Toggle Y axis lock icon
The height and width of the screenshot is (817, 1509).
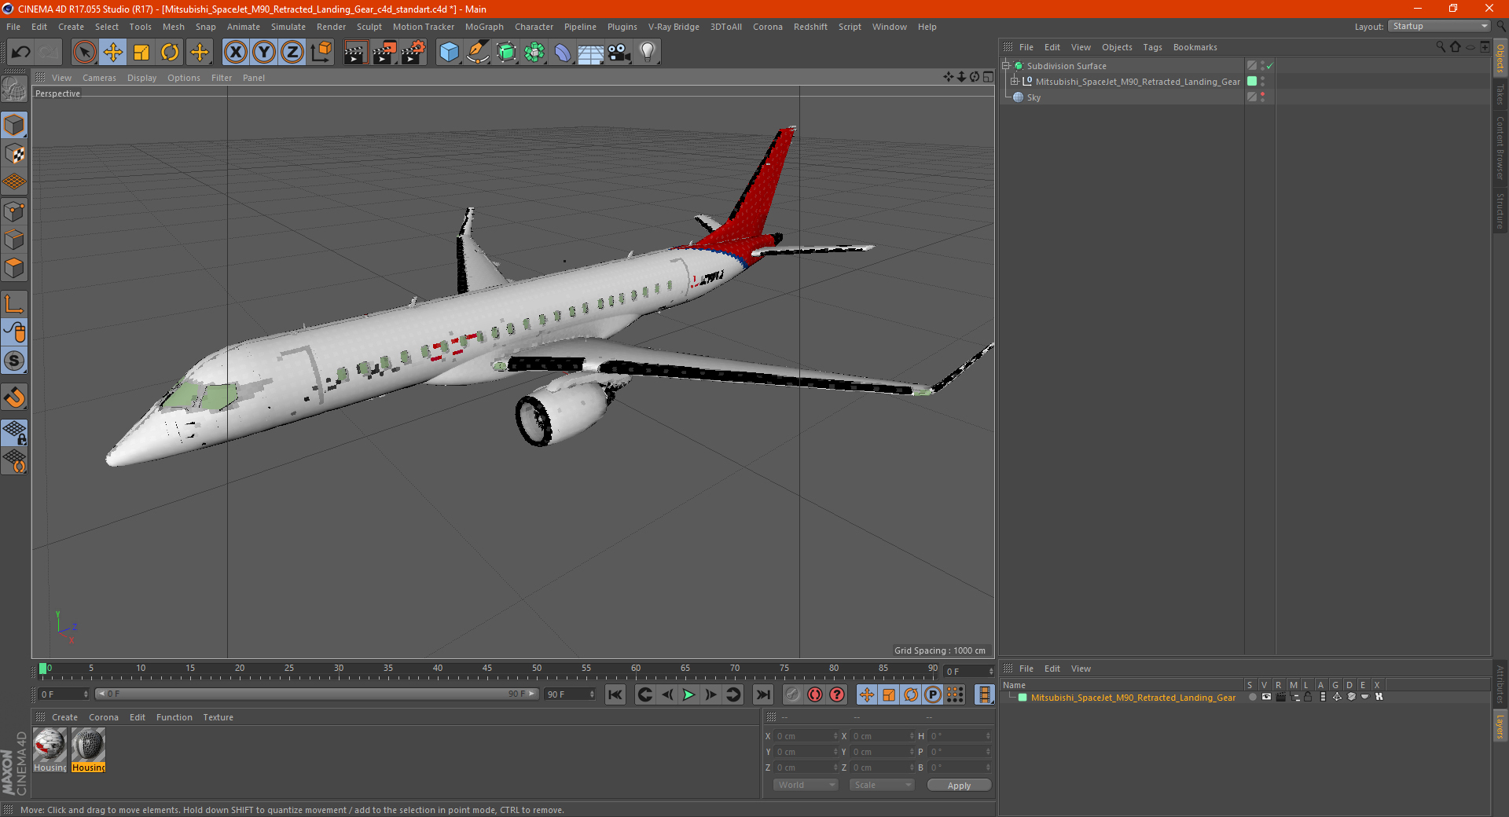click(264, 53)
